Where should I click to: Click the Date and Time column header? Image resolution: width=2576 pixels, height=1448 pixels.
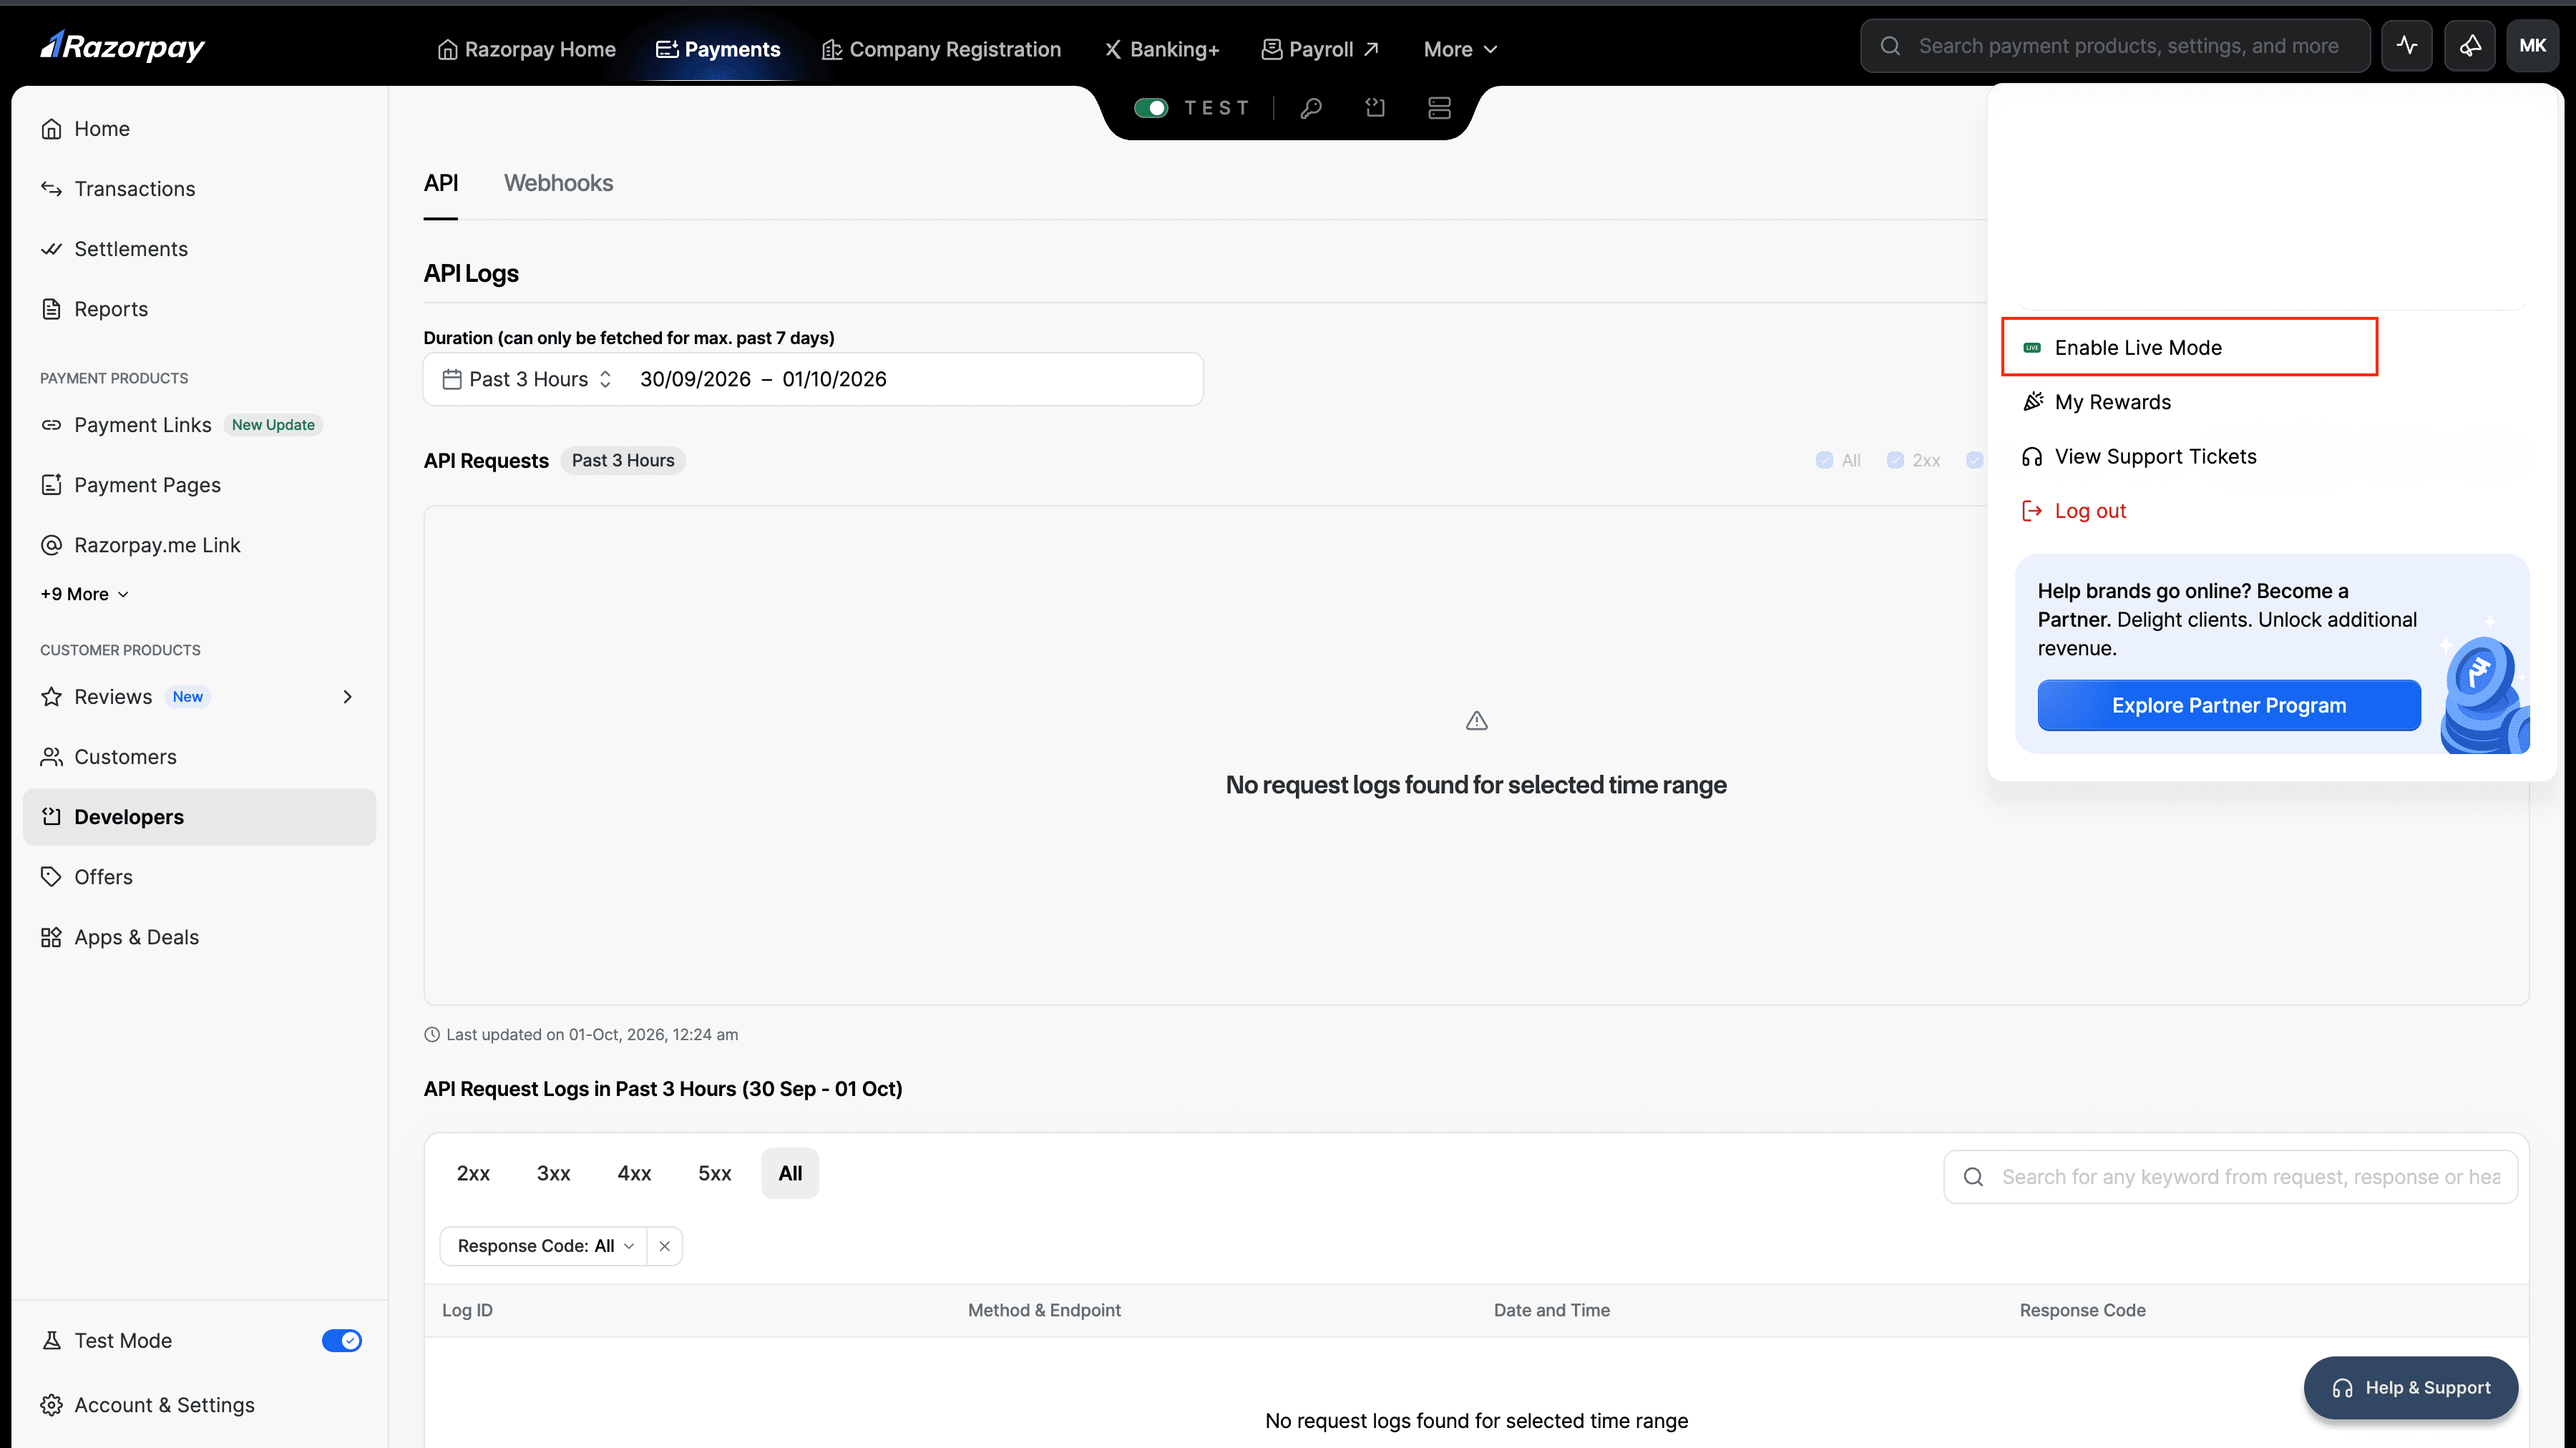click(x=1551, y=1310)
